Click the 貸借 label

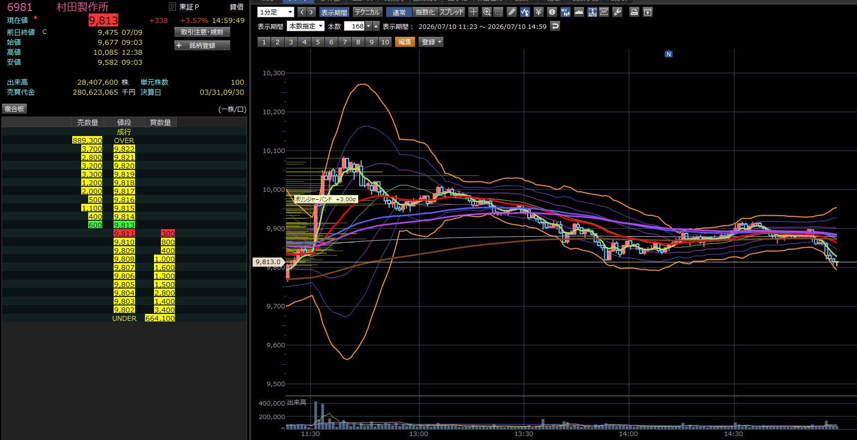pyautogui.click(x=237, y=7)
